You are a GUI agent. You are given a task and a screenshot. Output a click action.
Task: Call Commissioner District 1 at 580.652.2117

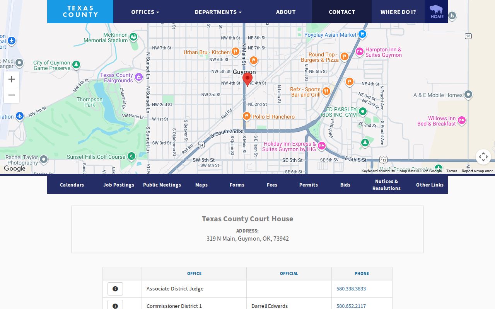351,306
